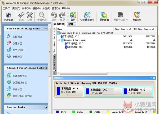This screenshot has height=114, width=159.
Task: Collapse the Basic Partitioning Tasks section
Action: pos(46,29)
